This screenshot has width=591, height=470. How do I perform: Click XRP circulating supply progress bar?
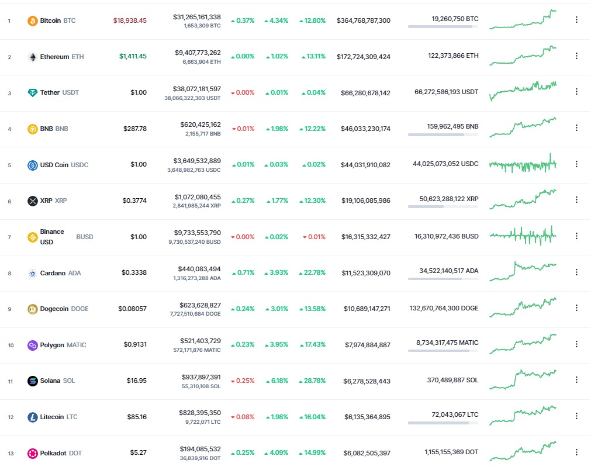[x=443, y=207]
